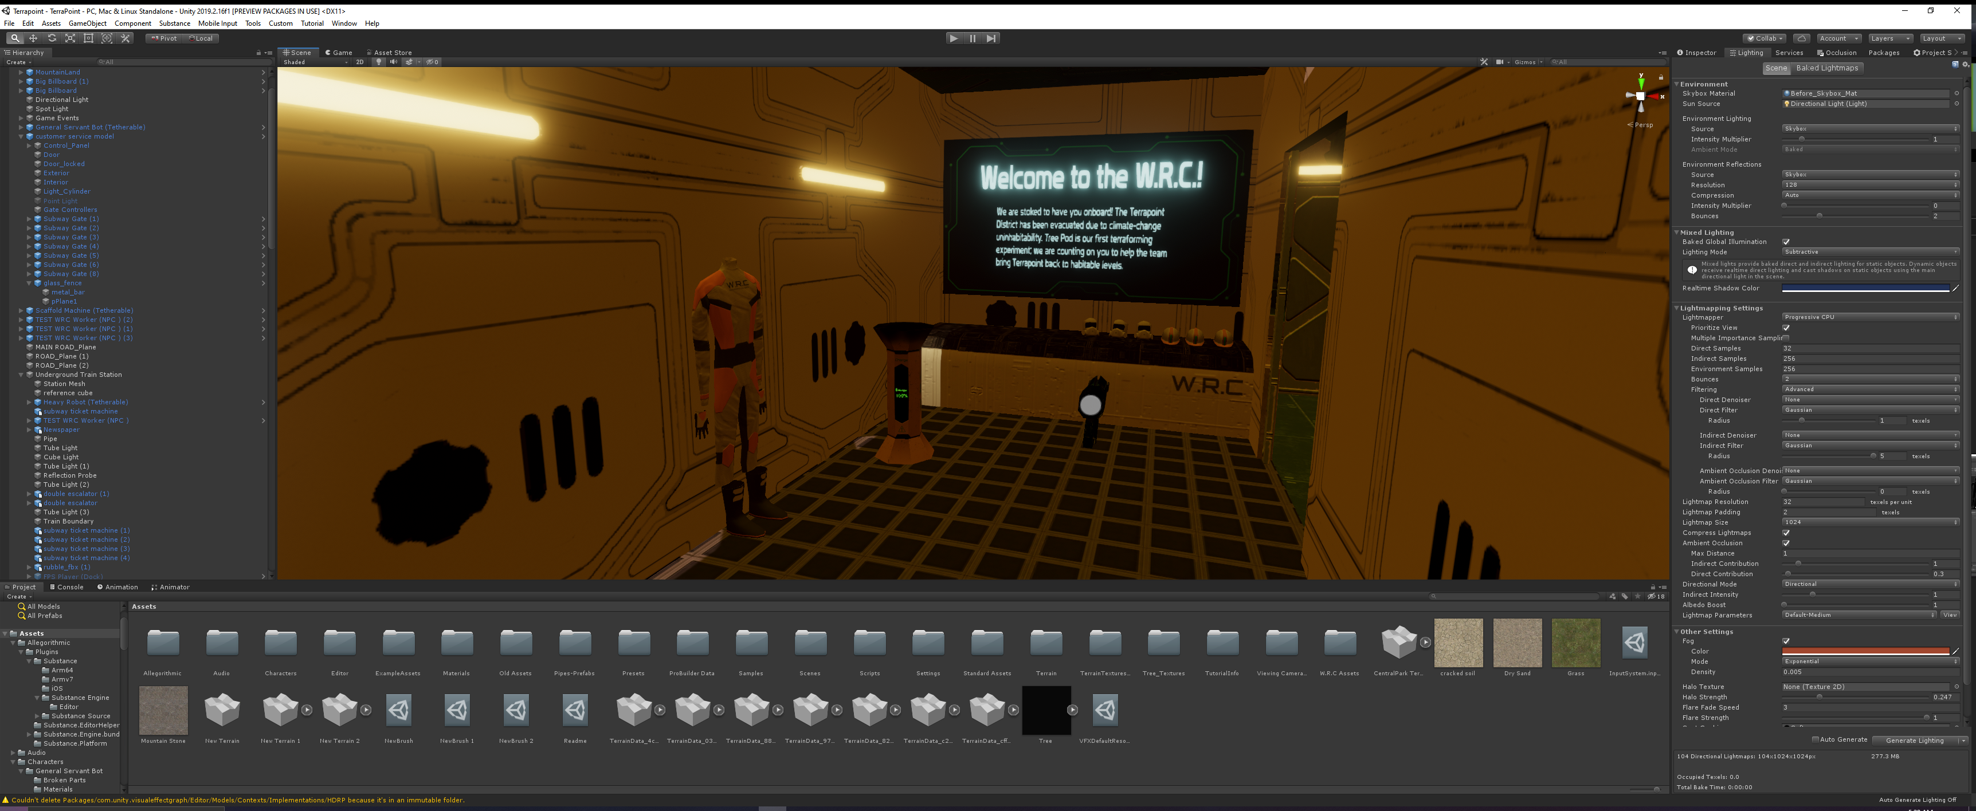
Task: Select the Rotate tool
Action: [x=52, y=38]
